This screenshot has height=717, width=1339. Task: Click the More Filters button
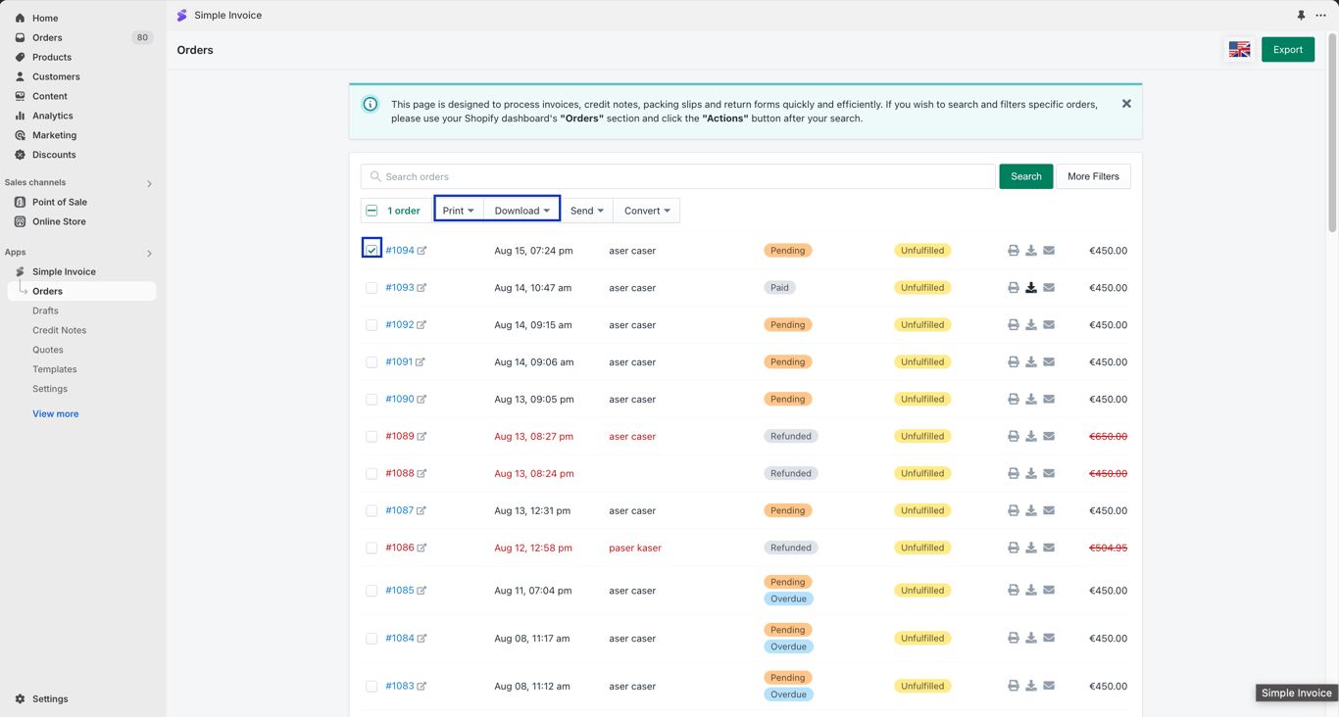coord(1093,176)
